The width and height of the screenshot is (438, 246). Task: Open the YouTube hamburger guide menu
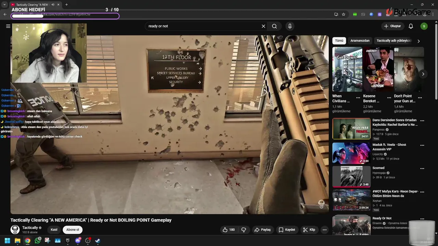[x=8, y=26]
